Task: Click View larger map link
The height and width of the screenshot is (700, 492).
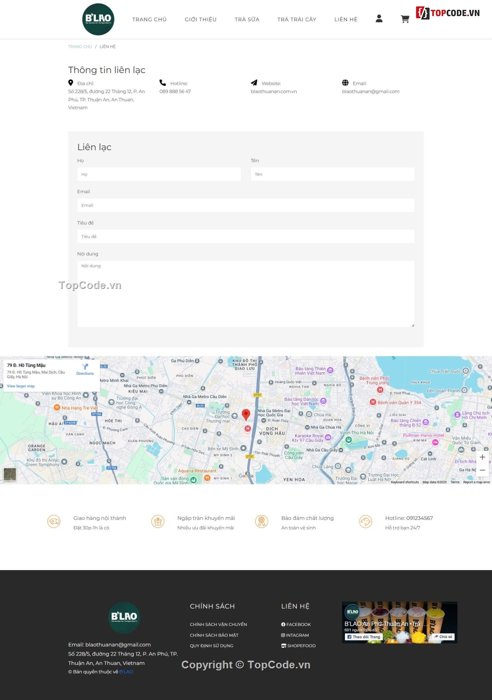Action: (21, 386)
